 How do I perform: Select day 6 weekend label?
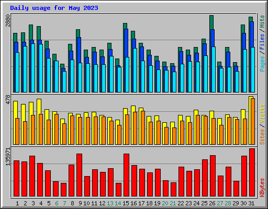point(57,203)
